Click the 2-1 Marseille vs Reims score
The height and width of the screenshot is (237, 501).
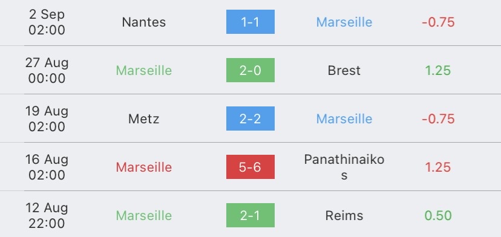(250, 215)
